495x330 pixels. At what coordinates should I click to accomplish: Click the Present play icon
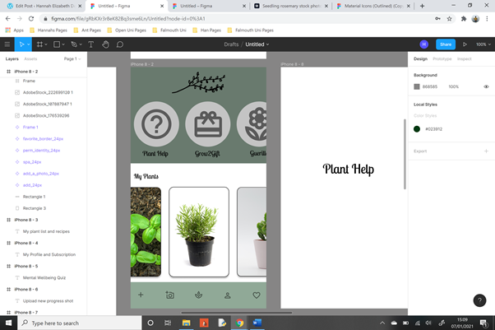point(465,44)
